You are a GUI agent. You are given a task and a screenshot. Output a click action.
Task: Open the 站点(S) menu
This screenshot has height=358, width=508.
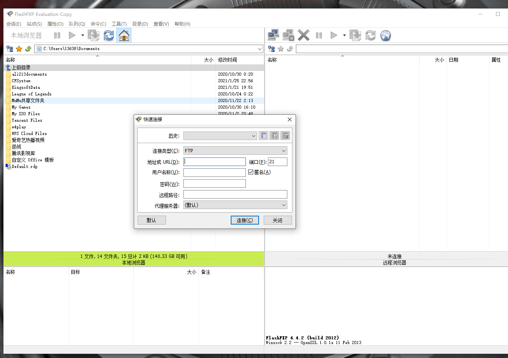[34, 24]
